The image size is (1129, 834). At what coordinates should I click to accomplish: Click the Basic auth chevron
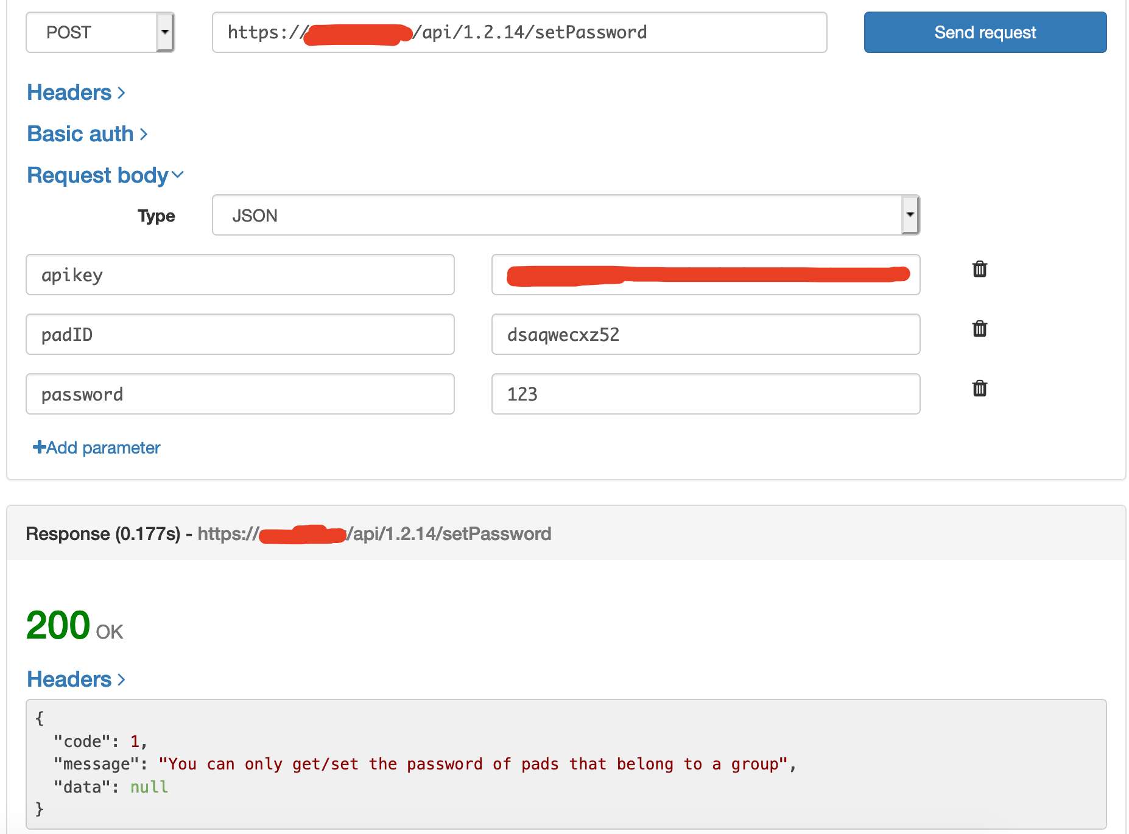point(144,134)
